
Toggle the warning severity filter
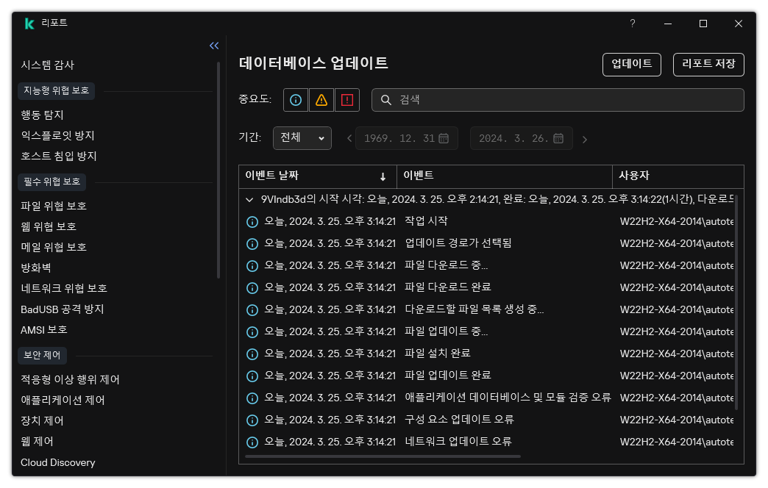point(321,99)
